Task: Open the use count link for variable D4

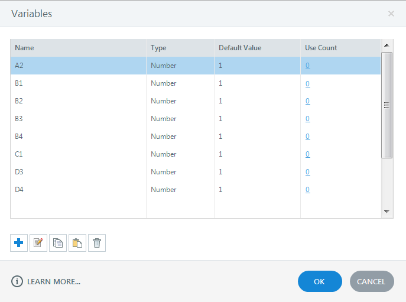Action: coord(307,190)
